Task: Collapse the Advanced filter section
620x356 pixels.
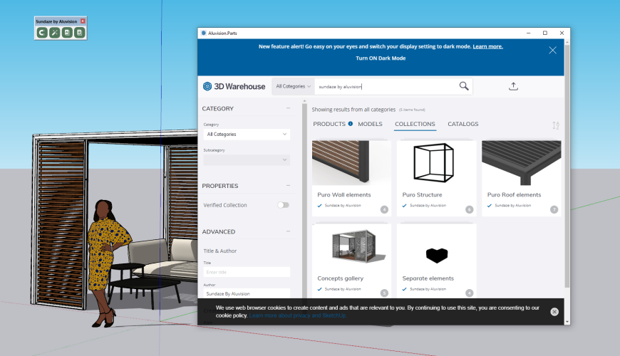Action: click(288, 231)
